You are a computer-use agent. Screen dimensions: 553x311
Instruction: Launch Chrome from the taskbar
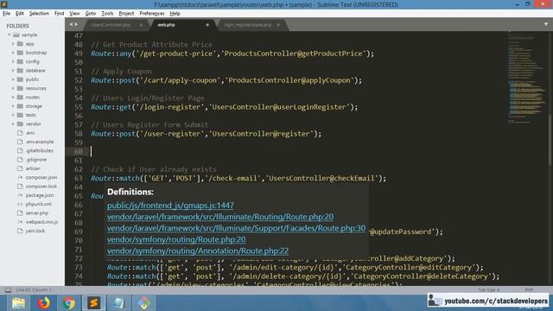69,303
